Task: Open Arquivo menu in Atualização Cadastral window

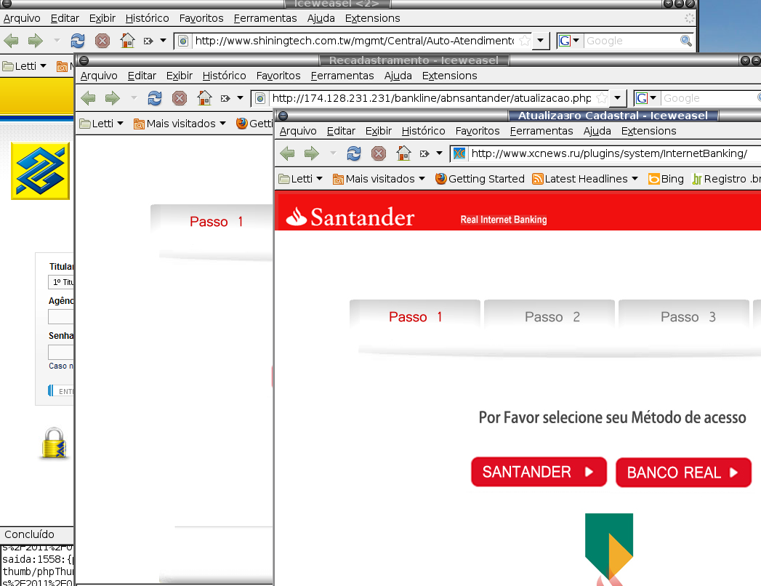Action: (x=298, y=131)
